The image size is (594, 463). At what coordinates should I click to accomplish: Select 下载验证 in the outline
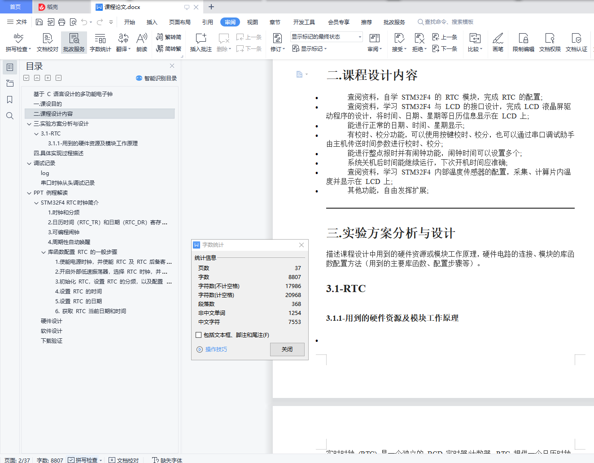(x=52, y=341)
